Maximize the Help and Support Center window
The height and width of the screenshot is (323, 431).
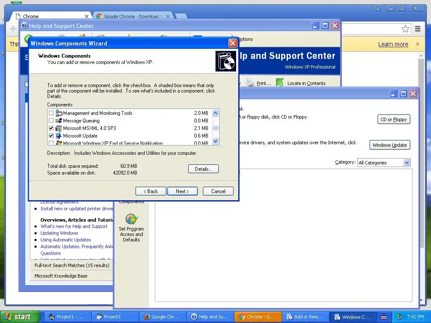[x=325, y=26]
